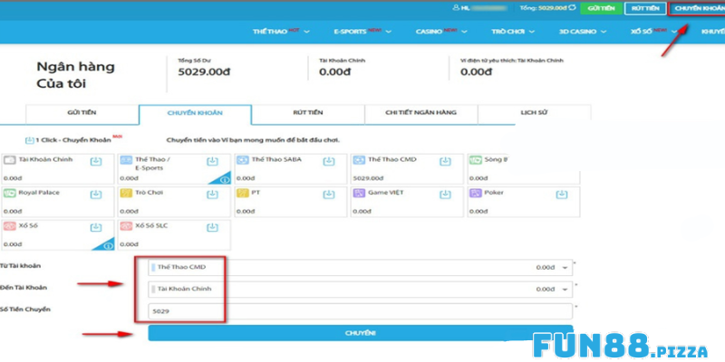Open the Đến Tài Khoản dropdown
This screenshot has height=362, width=725.
pyautogui.click(x=565, y=290)
